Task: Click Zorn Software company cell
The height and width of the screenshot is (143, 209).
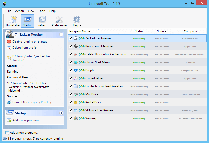Action: (x=190, y=95)
